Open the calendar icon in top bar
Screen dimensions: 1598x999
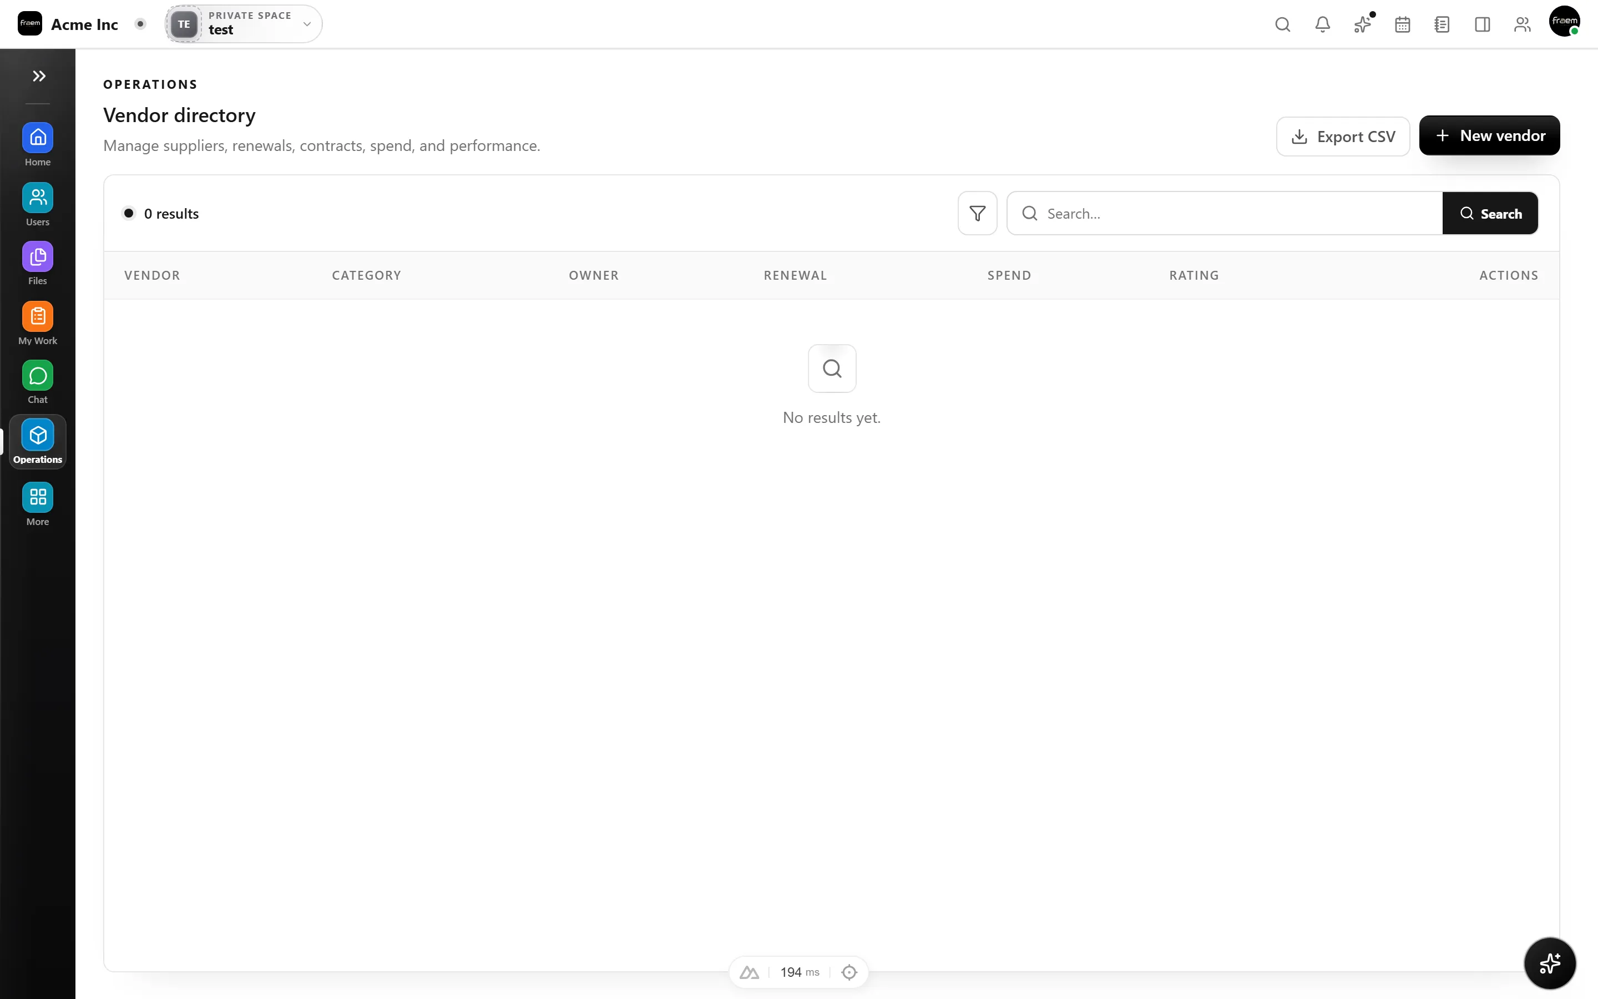point(1403,24)
